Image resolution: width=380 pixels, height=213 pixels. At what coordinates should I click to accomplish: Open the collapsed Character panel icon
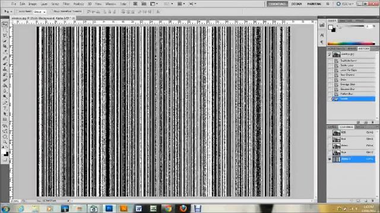[x=322, y=35]
